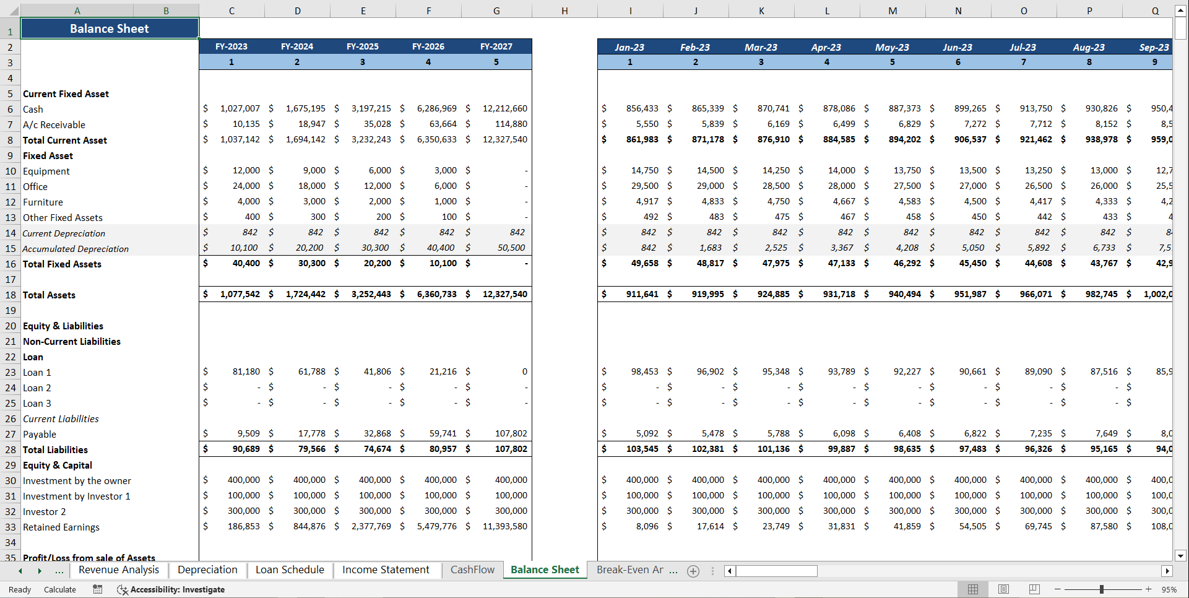This screenshot has width=1189, height=598.
Task: Select column Q by its header
Action: pos(1154,10)
